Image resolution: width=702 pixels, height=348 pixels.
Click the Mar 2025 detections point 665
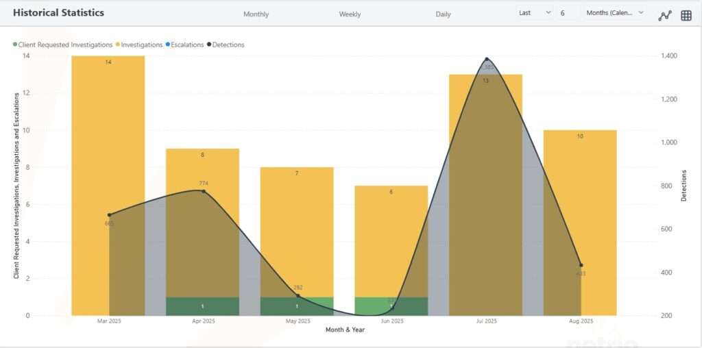point(109,215)
